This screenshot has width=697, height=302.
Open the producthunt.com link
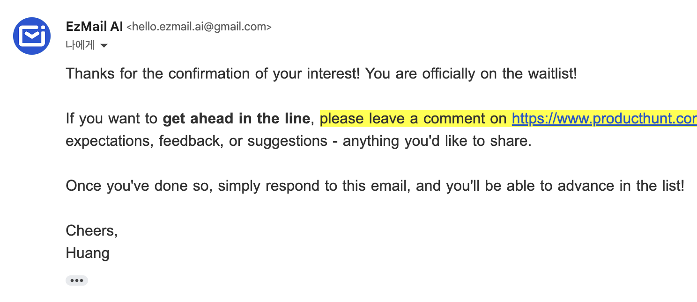604,119
